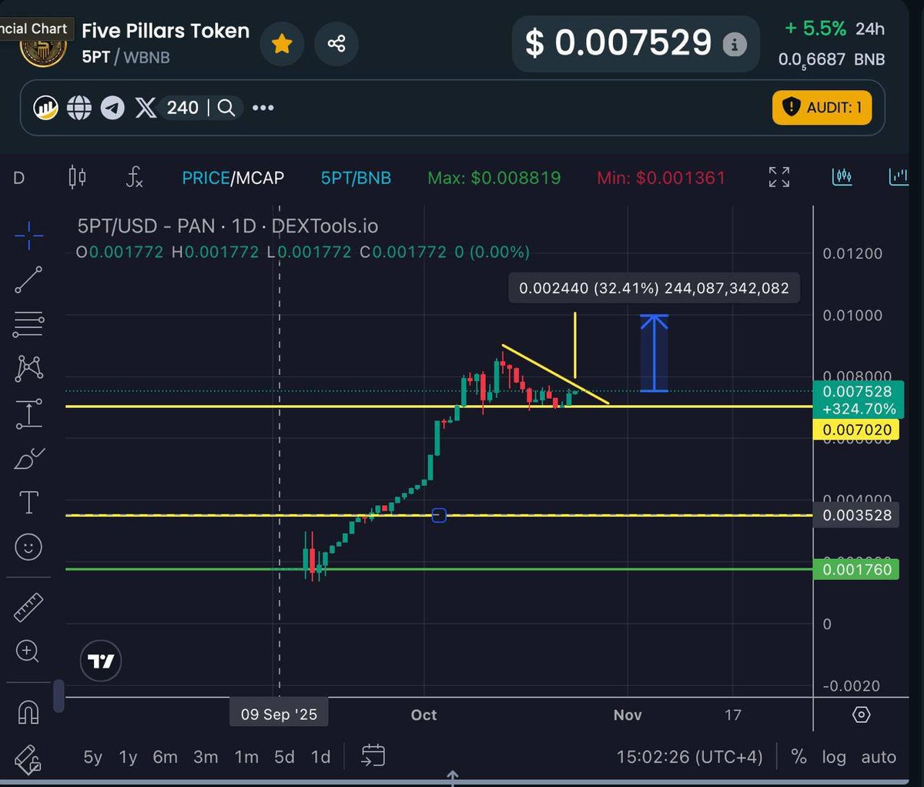924x787 pixels.
Task: Click the 5PT/USD chart legend title
Action: click(x=227, y=226)
